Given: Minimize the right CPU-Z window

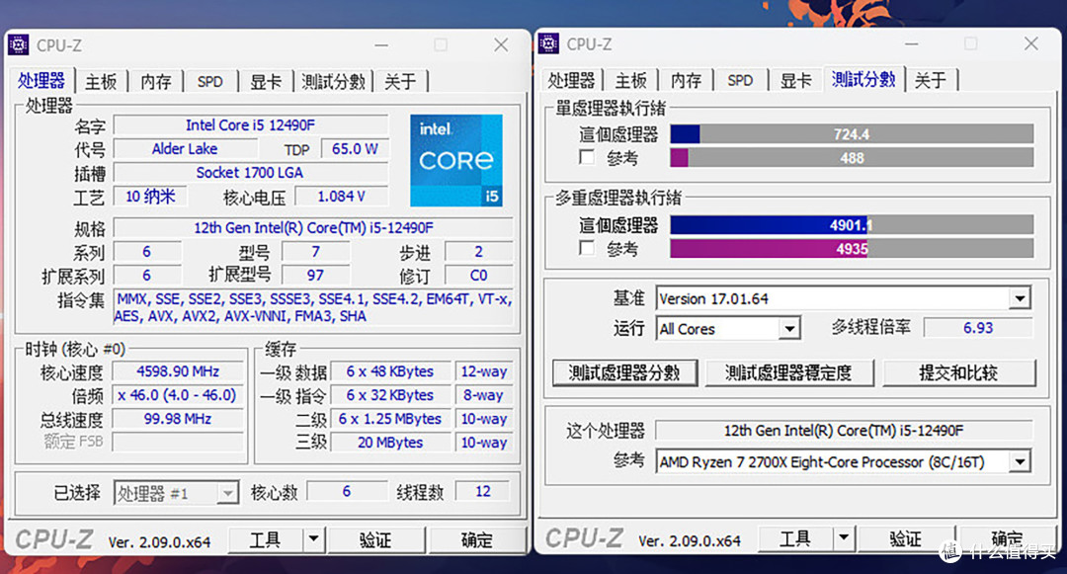Looking at the screenshot, I should 911,43.
